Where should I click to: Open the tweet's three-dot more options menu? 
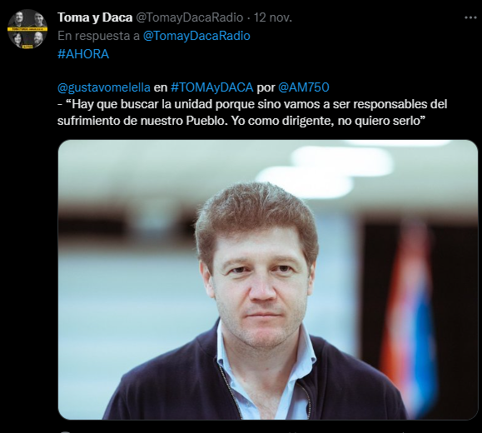470,17
